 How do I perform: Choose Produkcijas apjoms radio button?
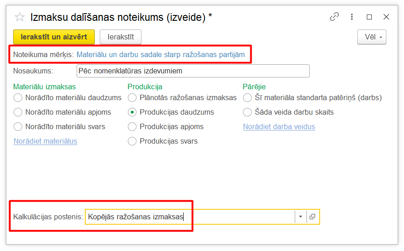[x=132, y=127]
